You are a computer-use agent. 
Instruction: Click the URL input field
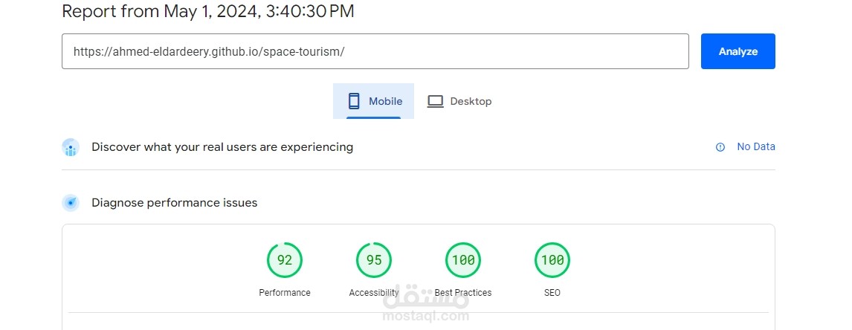375,51
